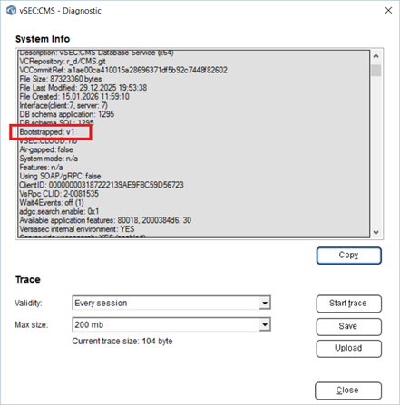Click the vSEC:CMS app icon in title bar
Viewport: 400px width, 405px height.
(11, 10)
